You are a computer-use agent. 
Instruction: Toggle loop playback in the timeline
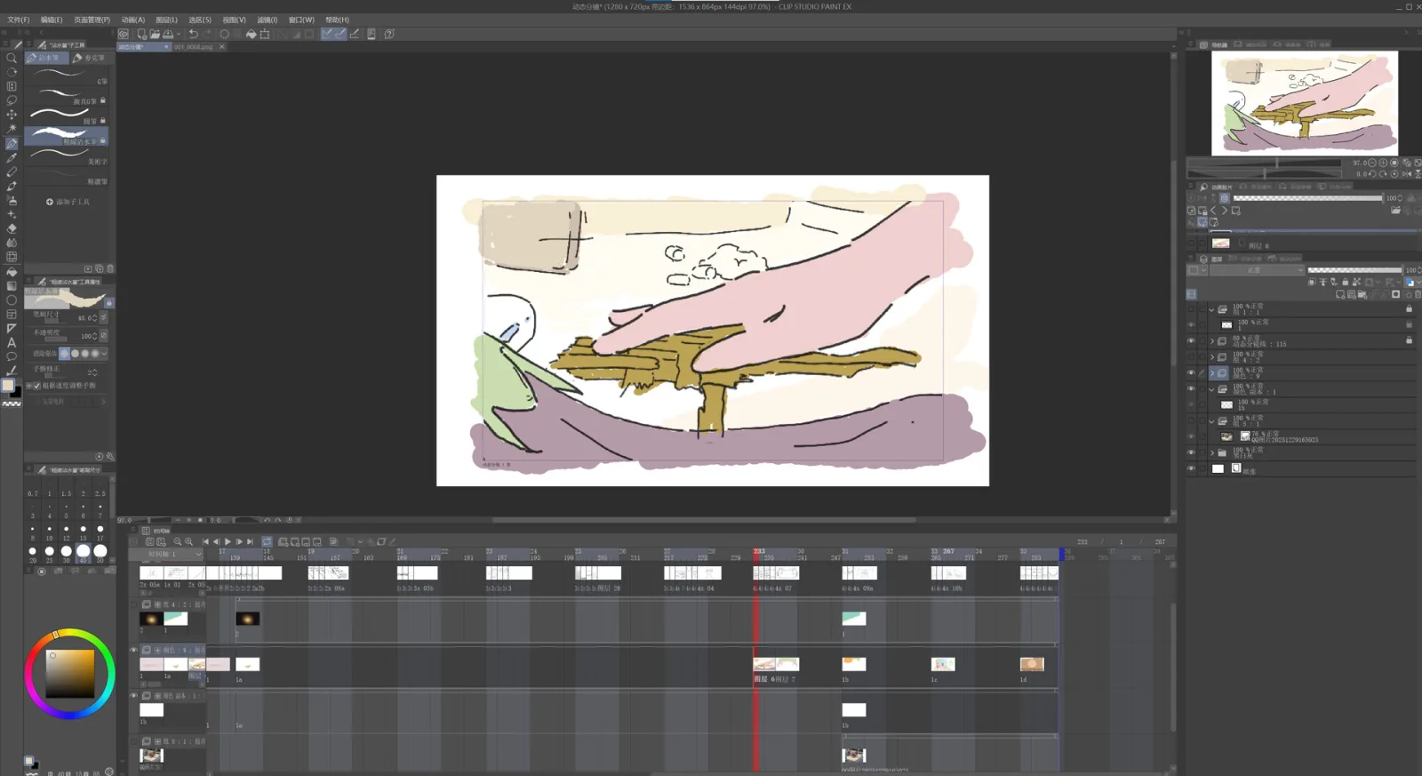[x=267, y=541]
